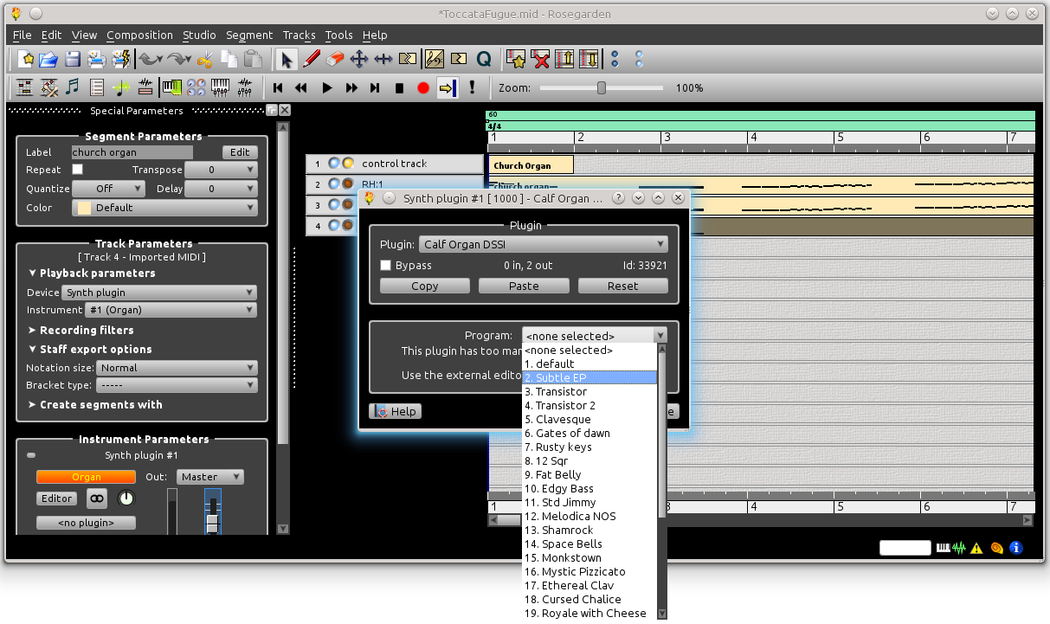
Task: Click the scissors Cut icon
Action: [205, 60]
